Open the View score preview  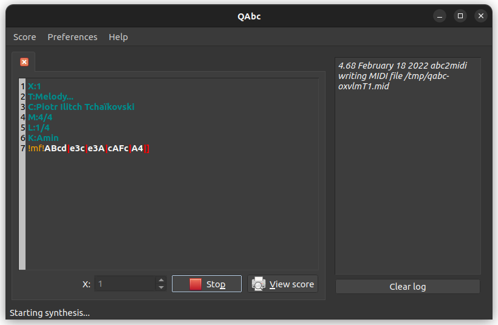point(282,284)
